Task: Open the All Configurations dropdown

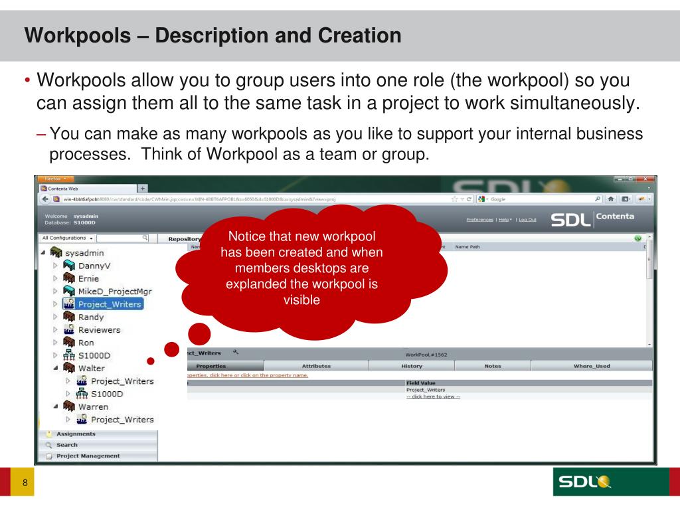Action: 67,238
